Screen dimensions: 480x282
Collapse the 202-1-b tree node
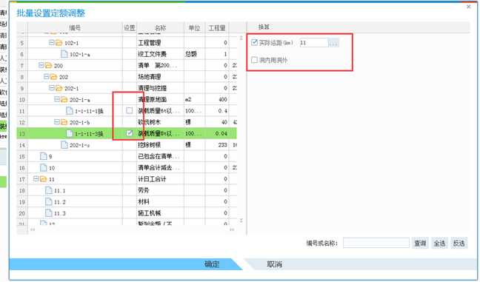pos(57,122)
